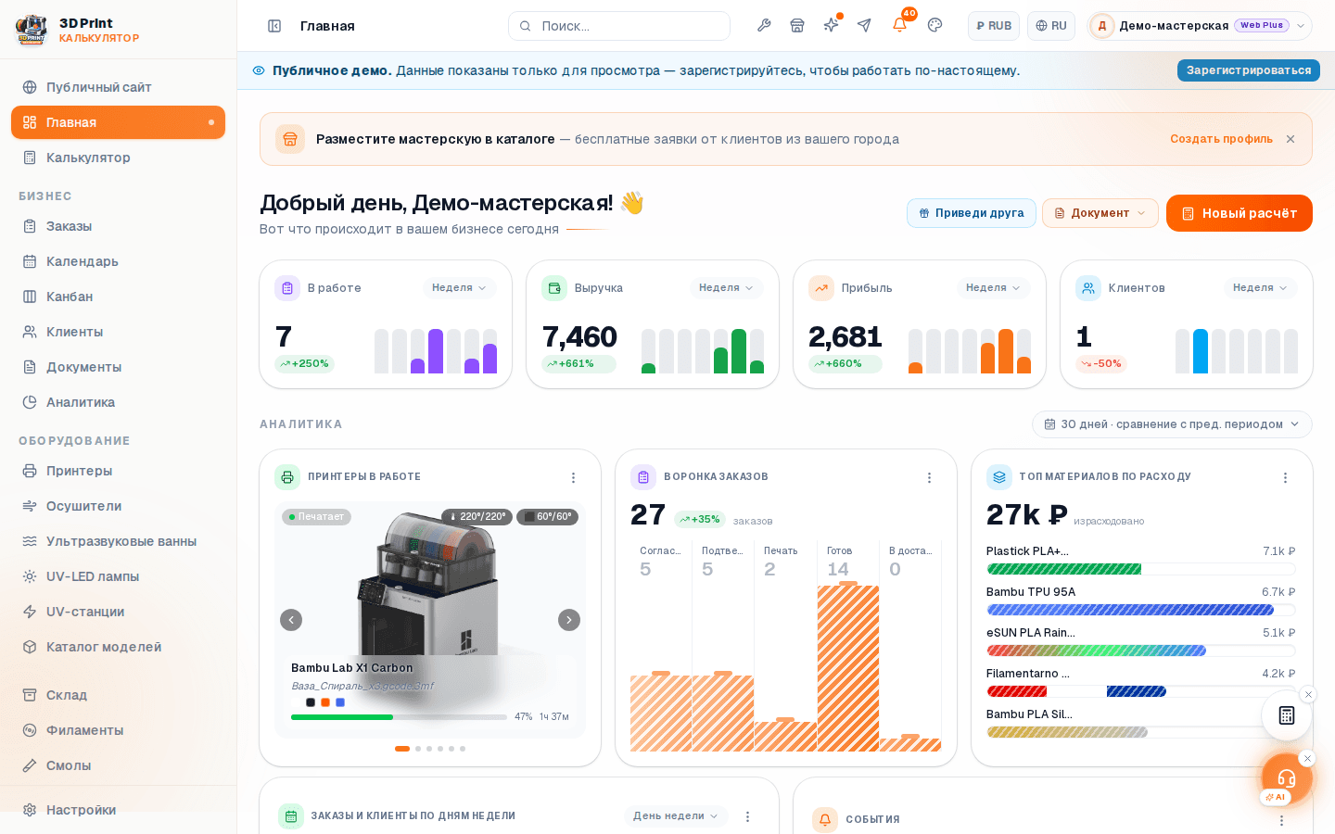Open Аналитика in sidebar
The image size is (1335, 834).
(x=118, y=402)
